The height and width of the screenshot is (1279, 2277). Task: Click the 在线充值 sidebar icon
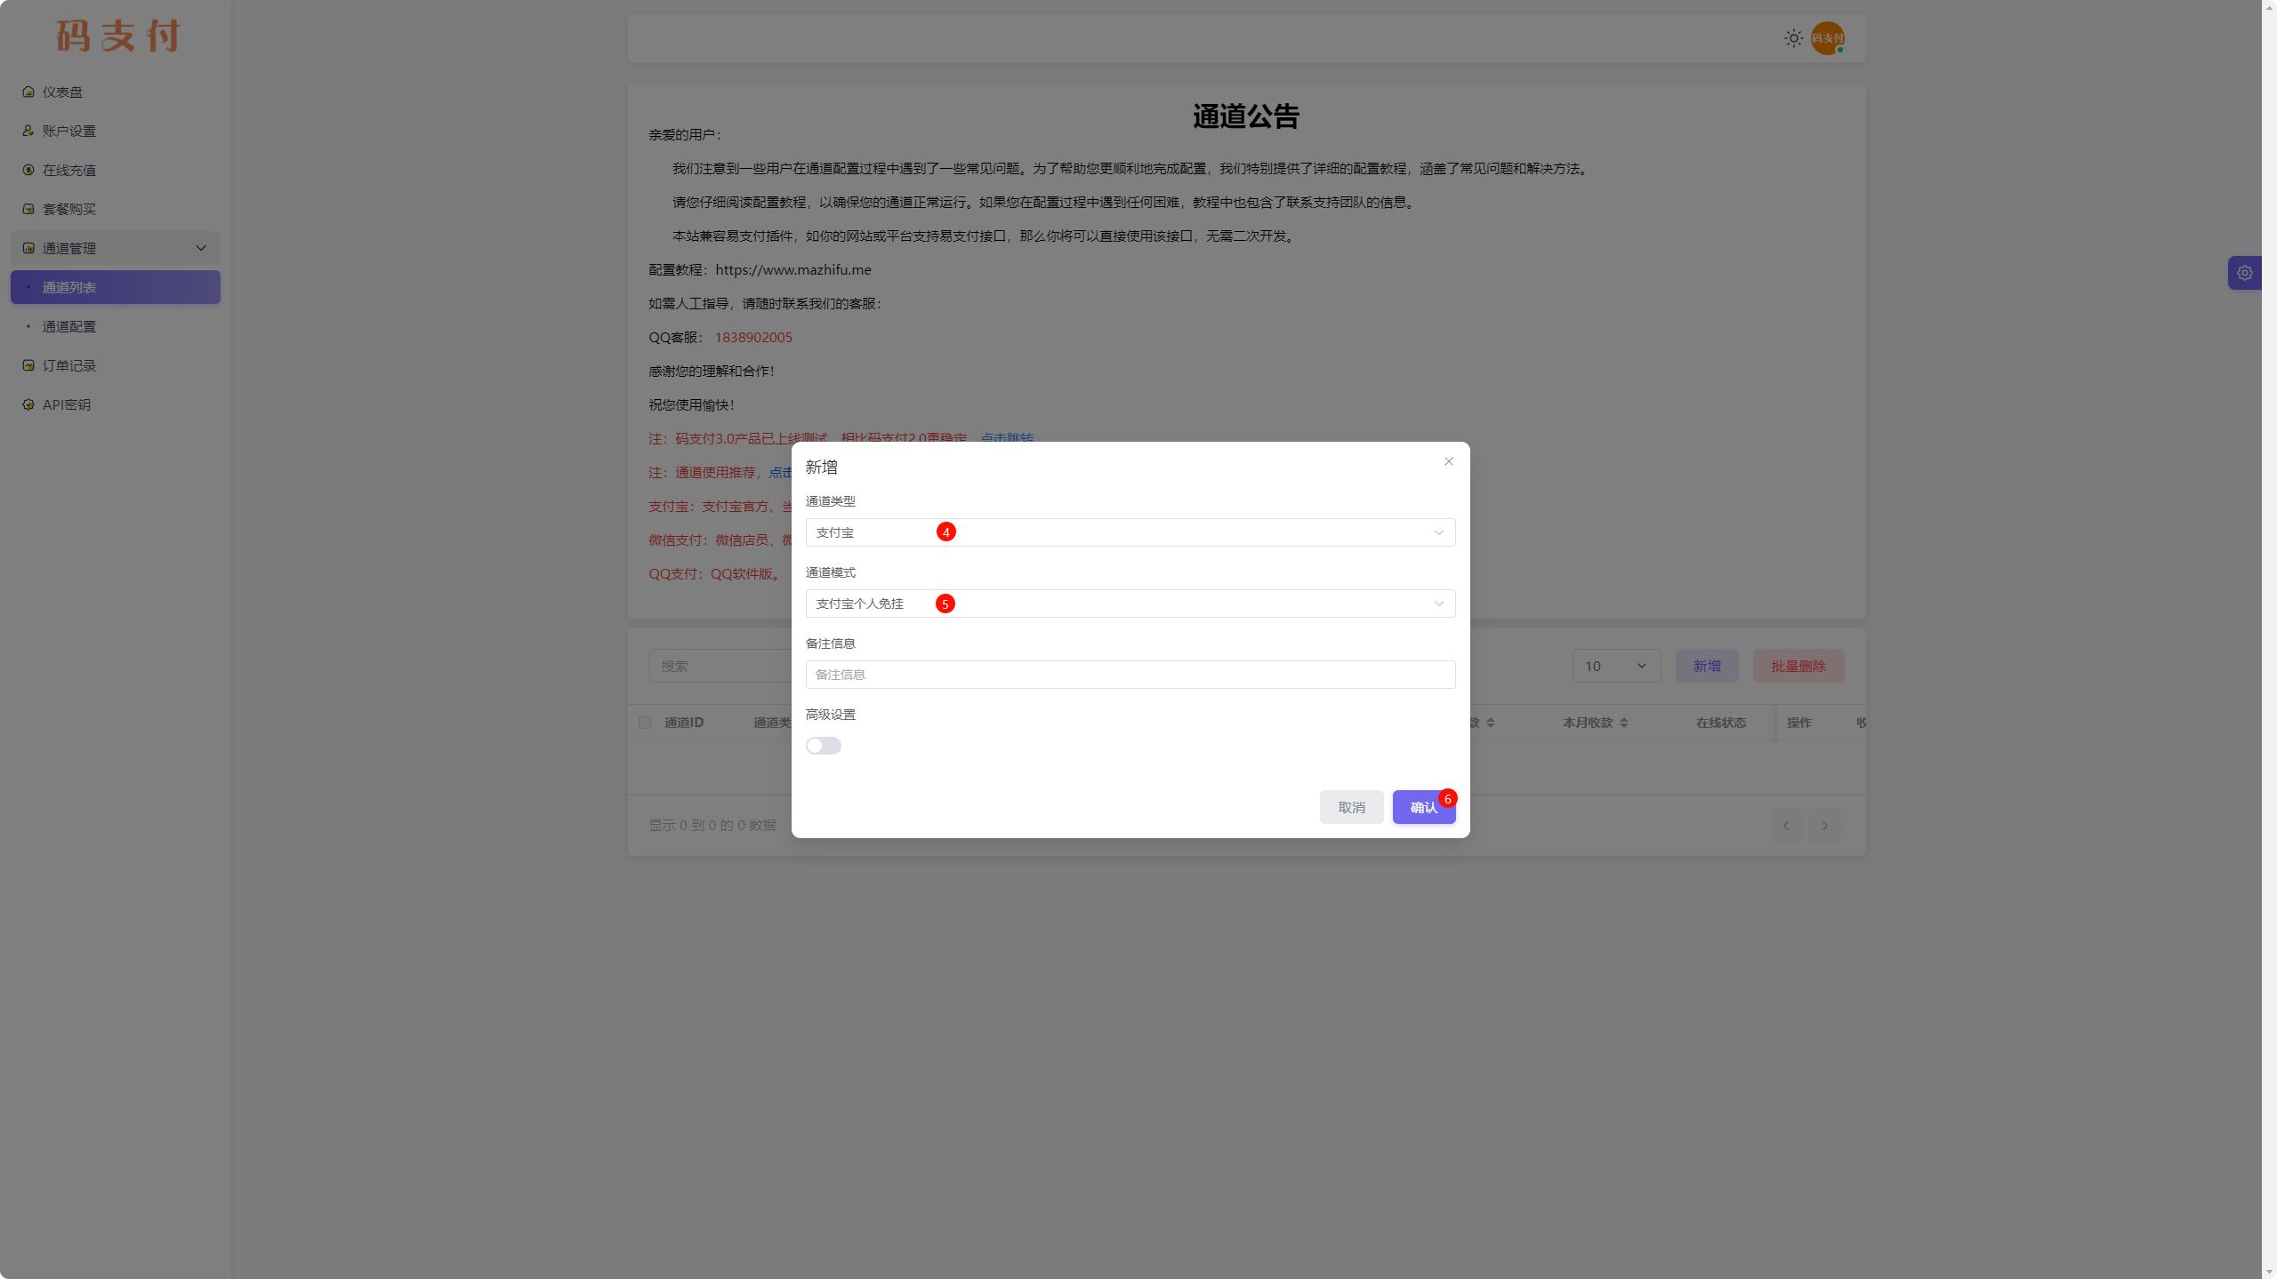(x=28, y=170)
